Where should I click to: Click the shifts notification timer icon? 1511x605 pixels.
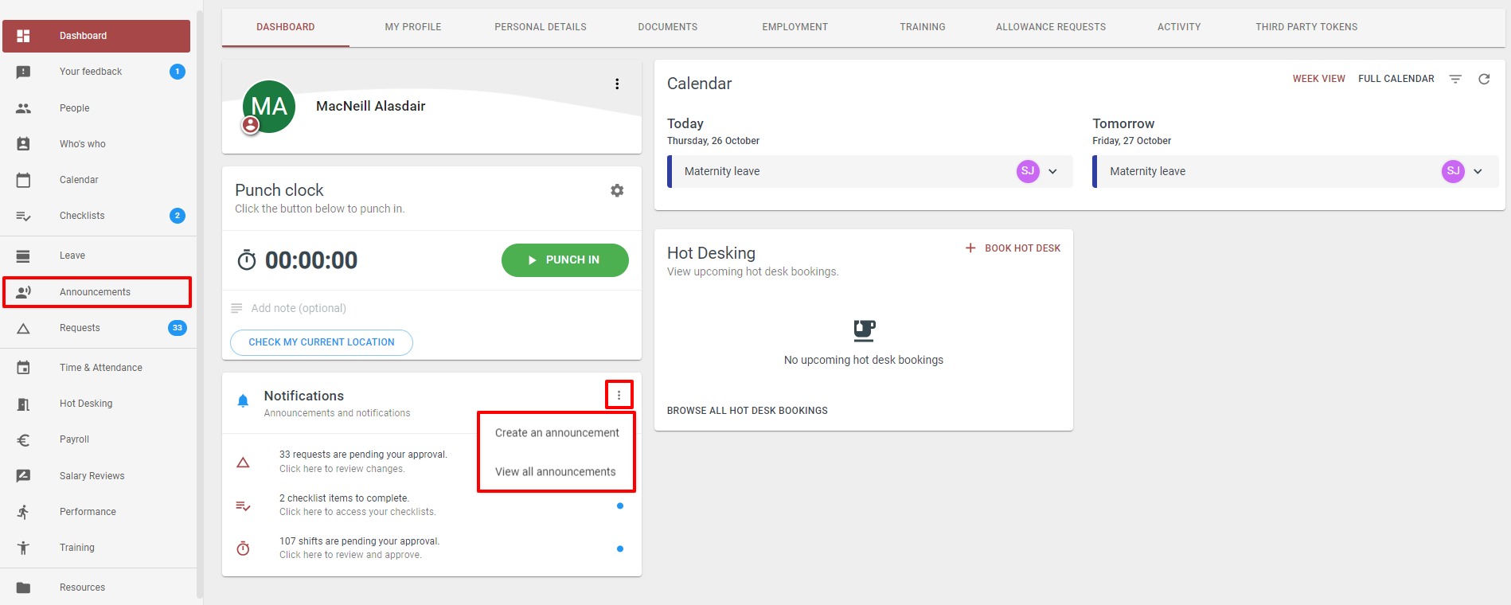(x=244, y=548)
